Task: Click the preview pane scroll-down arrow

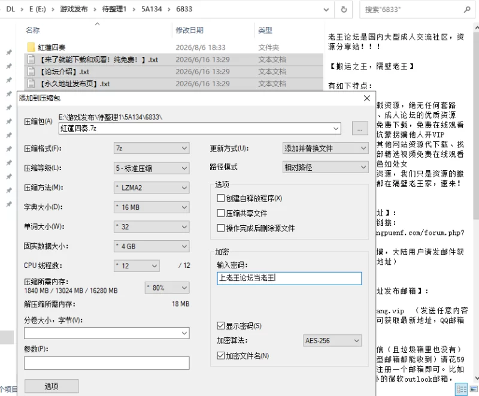Action: (476, 378)
